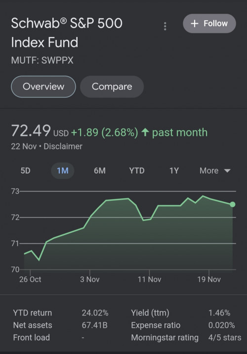Click the green endpoint dot on chart
The height and width of the screenshot is (354, 247).
(x=233, y=204)
